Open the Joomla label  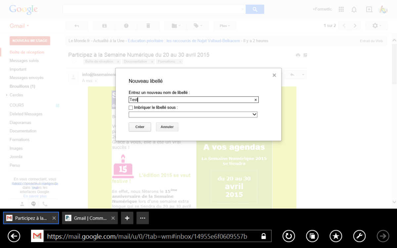[16, 157]
